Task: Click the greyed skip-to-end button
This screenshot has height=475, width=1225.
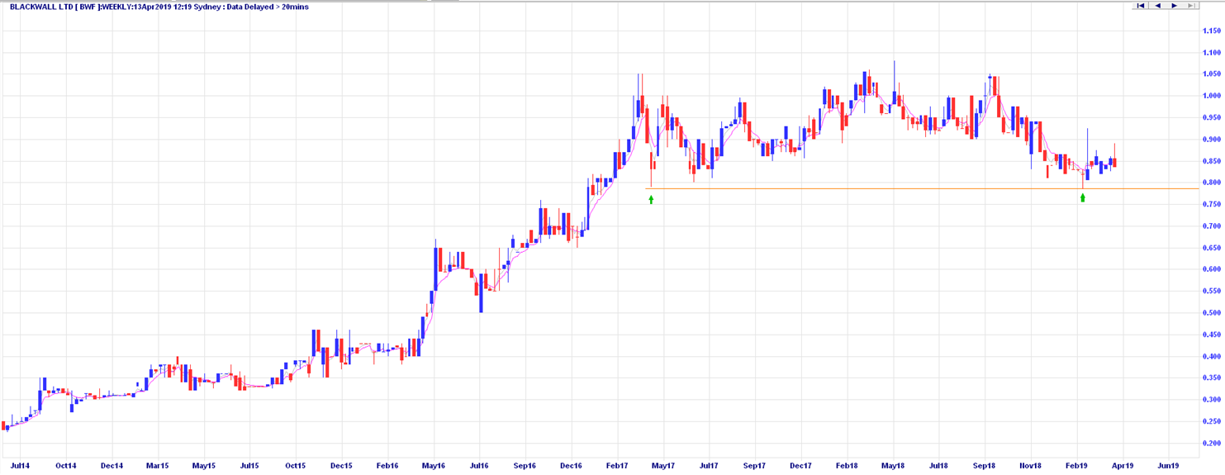Action: pyautogui.click(x=1190, y=6)
